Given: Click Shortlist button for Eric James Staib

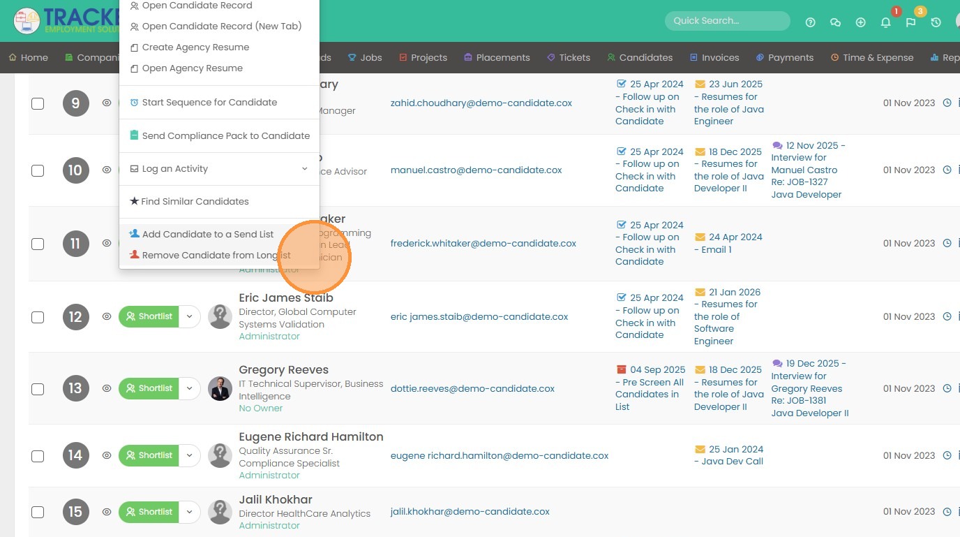Looking at the screenshot, I should (x=149, y=316).
